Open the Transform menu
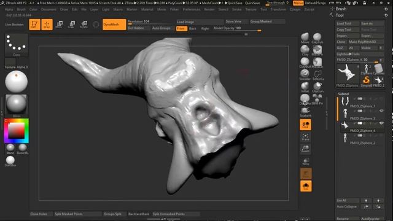This screenshot has width=393, height=221. pos(278,9)
